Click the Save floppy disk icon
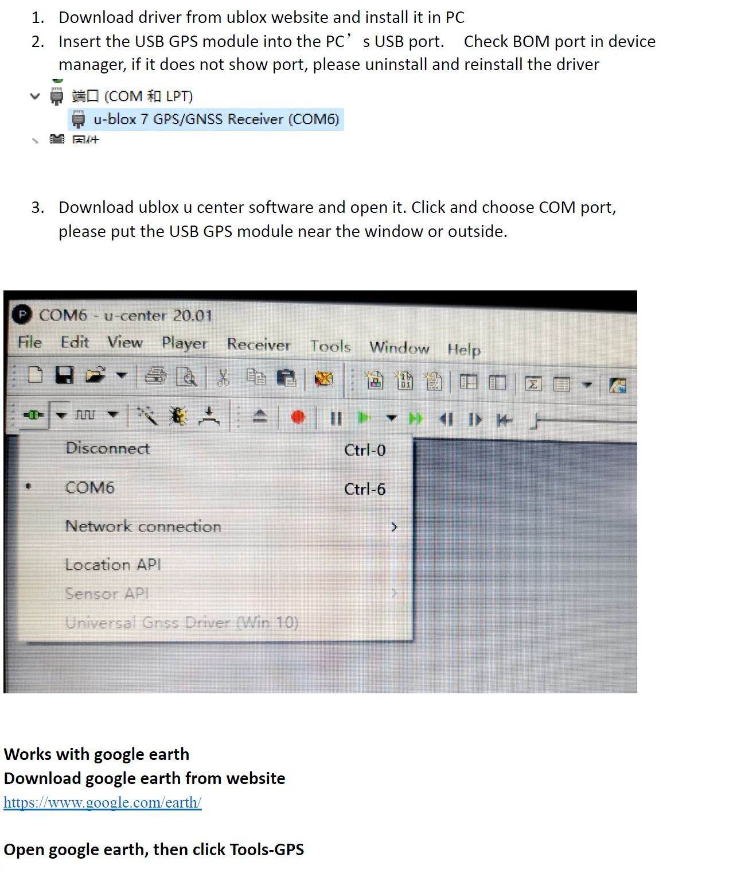737x877 pixels. point(64,375)
